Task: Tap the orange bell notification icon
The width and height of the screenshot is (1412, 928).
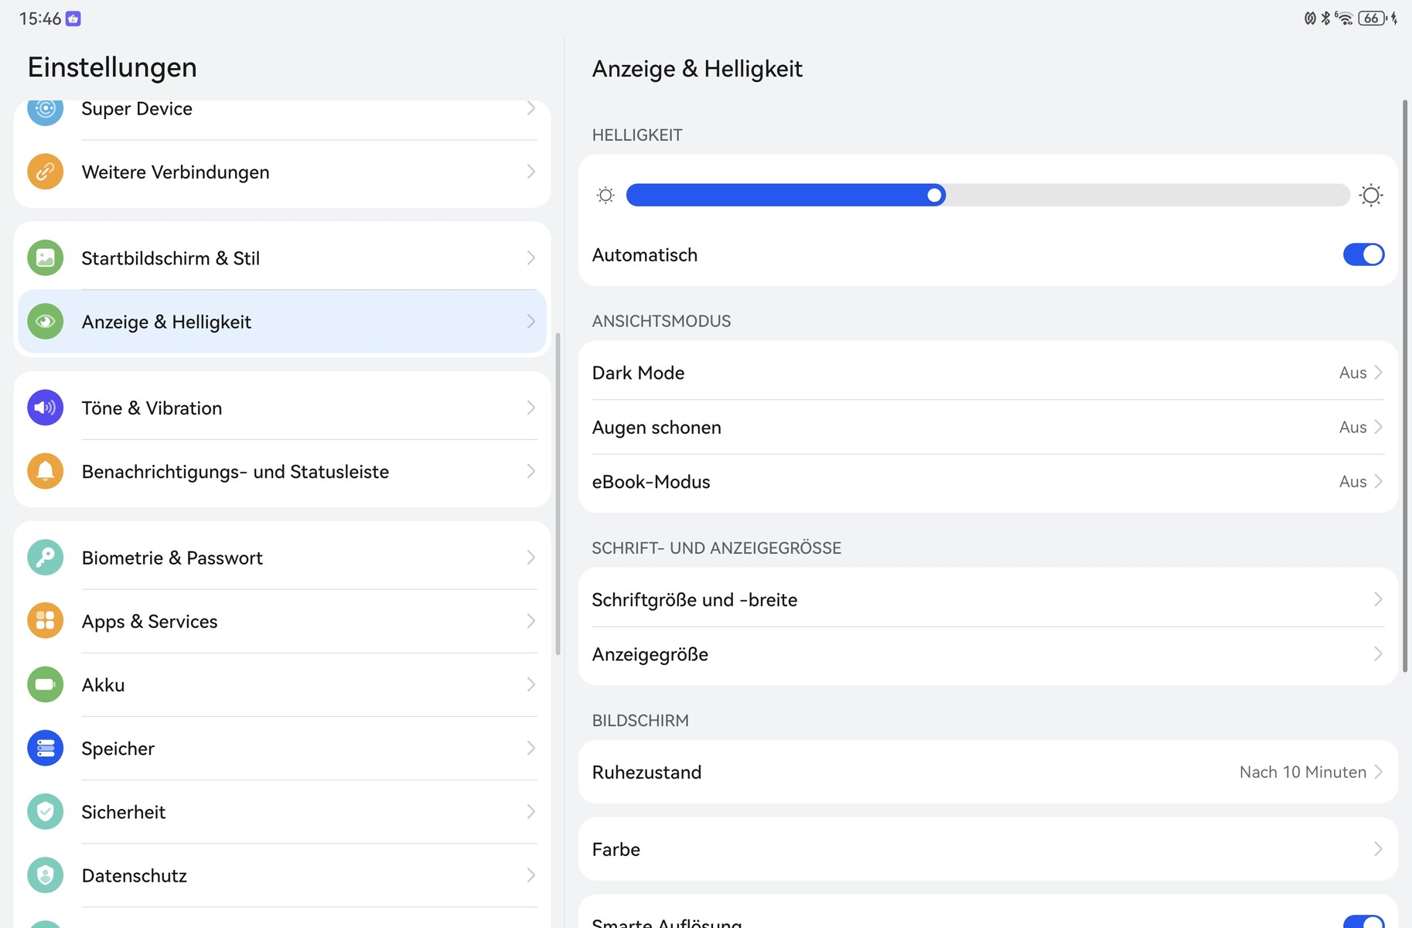Action: click(x=45, y=471)
